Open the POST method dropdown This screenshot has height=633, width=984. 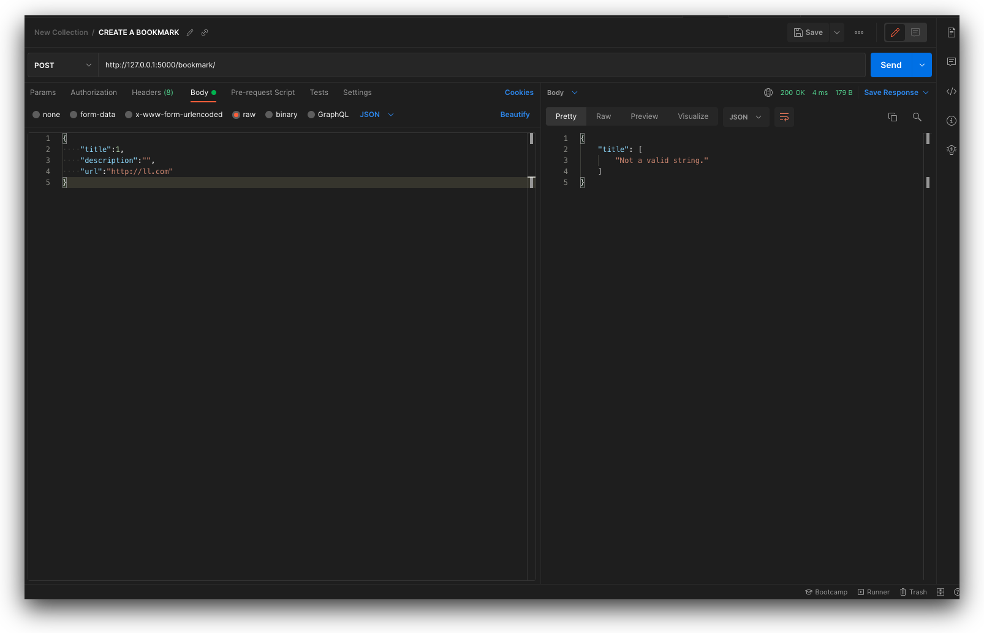(x=61, y=64)
